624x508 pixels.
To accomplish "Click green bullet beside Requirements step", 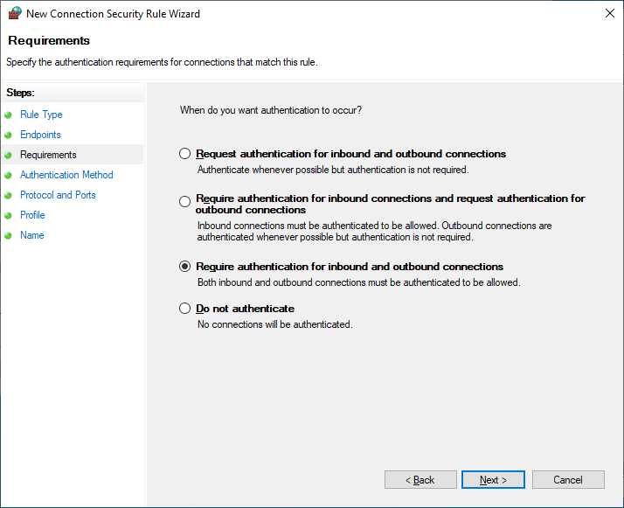I will pyautogui.click(x=8, y=156).
